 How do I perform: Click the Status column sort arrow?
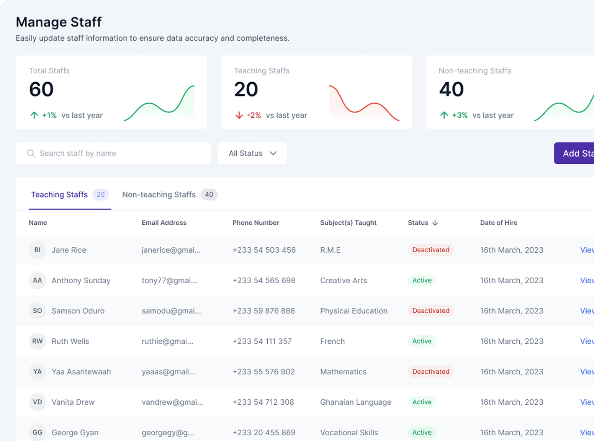click(x=435, y=223)
